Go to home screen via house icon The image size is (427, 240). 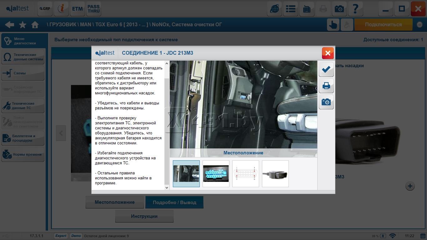(x=35, y=25)
